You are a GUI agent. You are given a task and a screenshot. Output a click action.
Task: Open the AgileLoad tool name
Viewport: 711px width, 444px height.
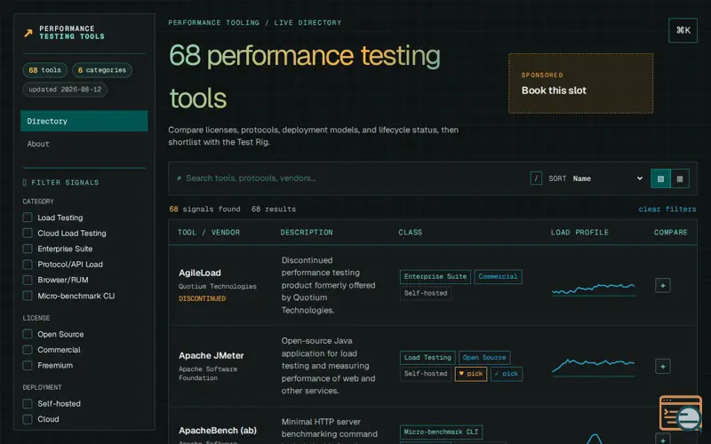click(x=199, y=273)
